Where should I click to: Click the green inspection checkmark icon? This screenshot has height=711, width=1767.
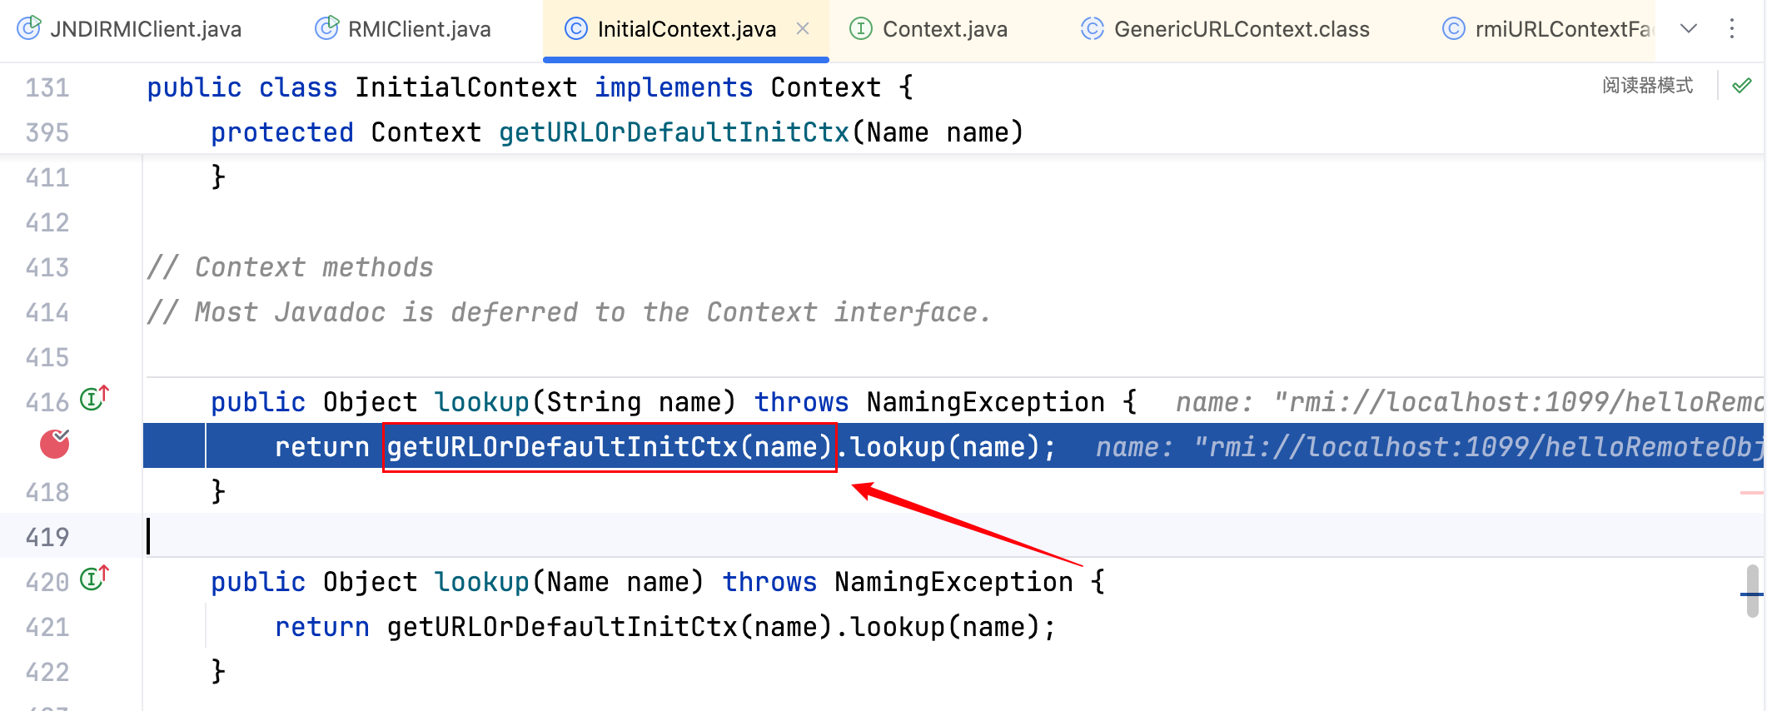click(1741, 86)
